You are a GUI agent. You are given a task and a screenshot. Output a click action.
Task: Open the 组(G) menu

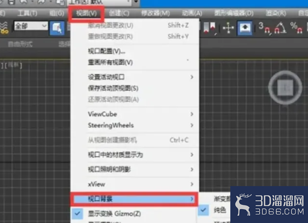coord(57,13)
